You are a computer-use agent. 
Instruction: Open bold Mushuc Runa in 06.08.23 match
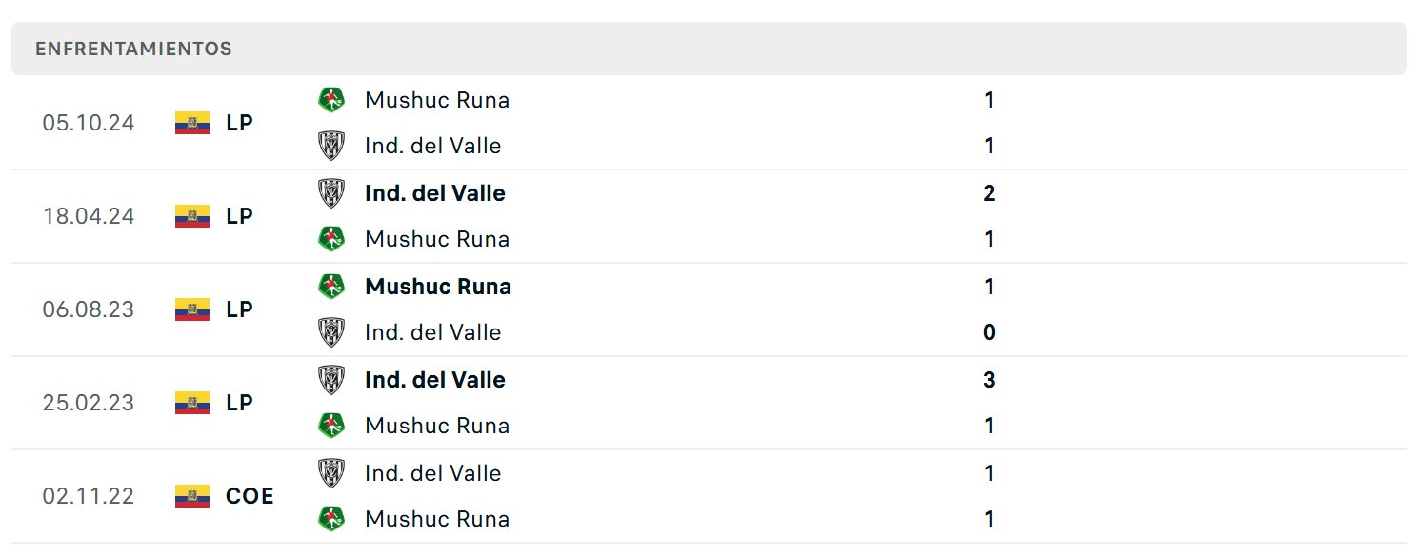click(x=438, y=287)
